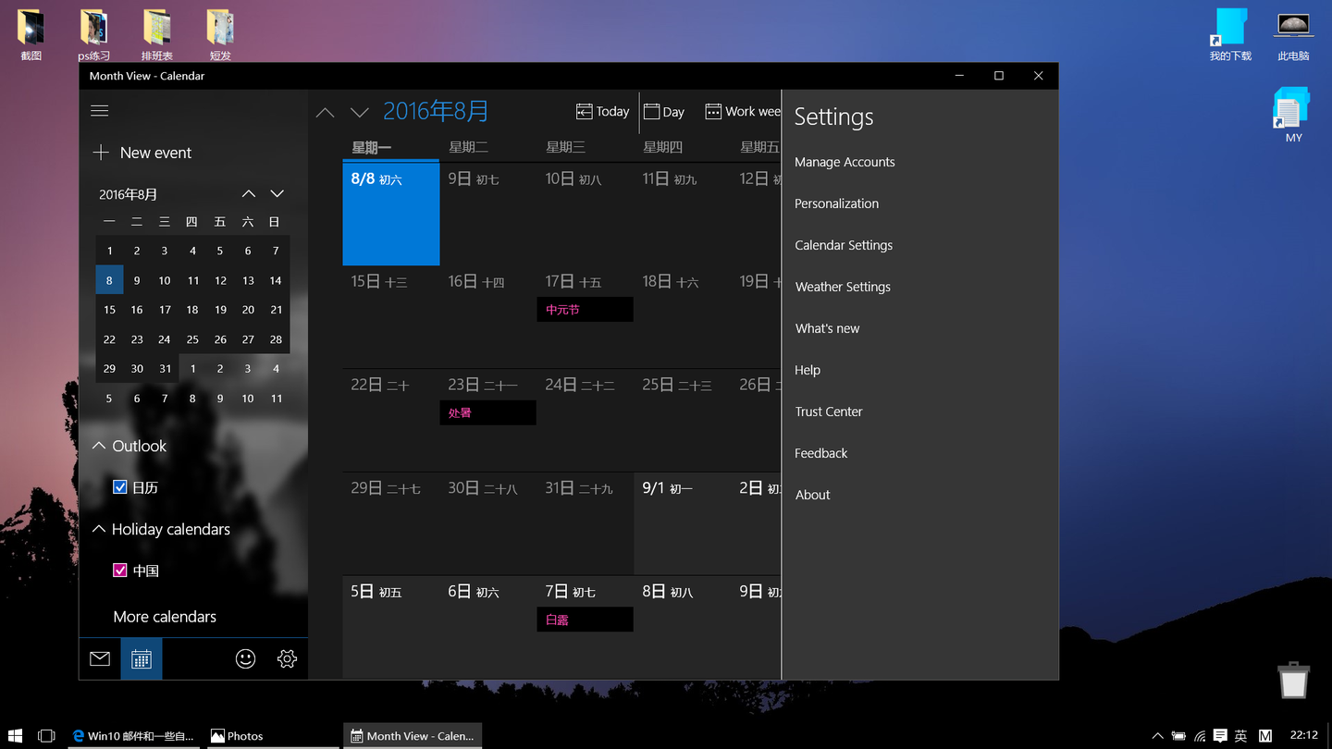Open the Recycle Bin on desktop
The height and width of the screenshot is (749, 1332).
pos(1293,680)
